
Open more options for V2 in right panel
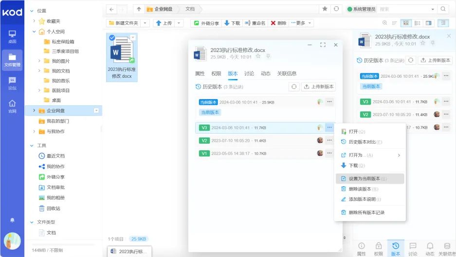(x=446, y=114)
